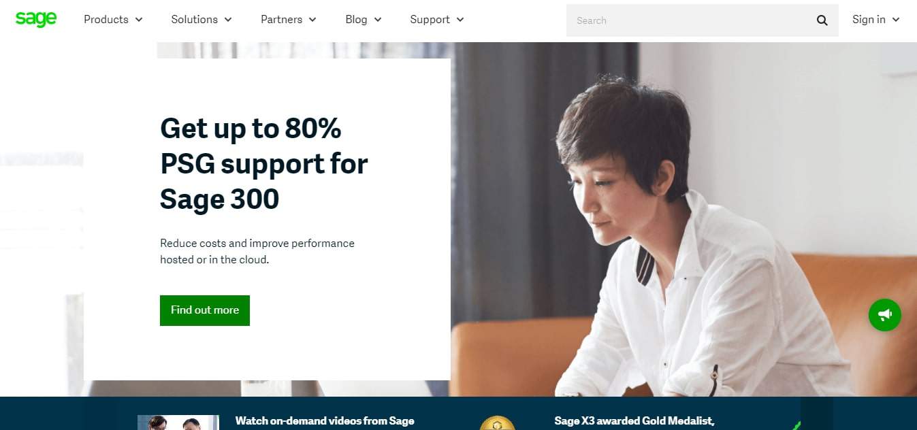Expand the Partners chevron arrow

coord(312,20)
